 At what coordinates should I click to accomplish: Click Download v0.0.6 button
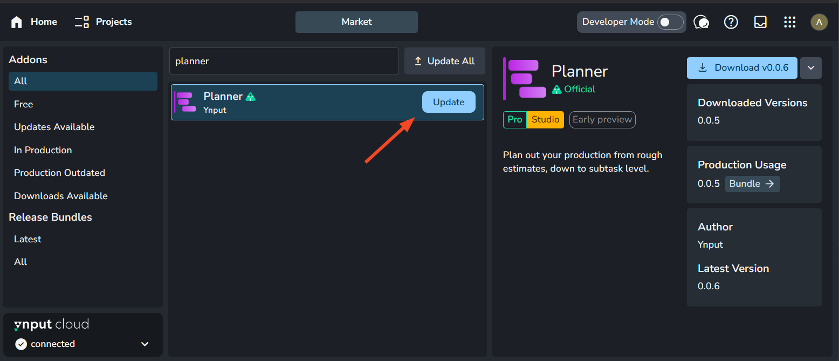[742, 68]
